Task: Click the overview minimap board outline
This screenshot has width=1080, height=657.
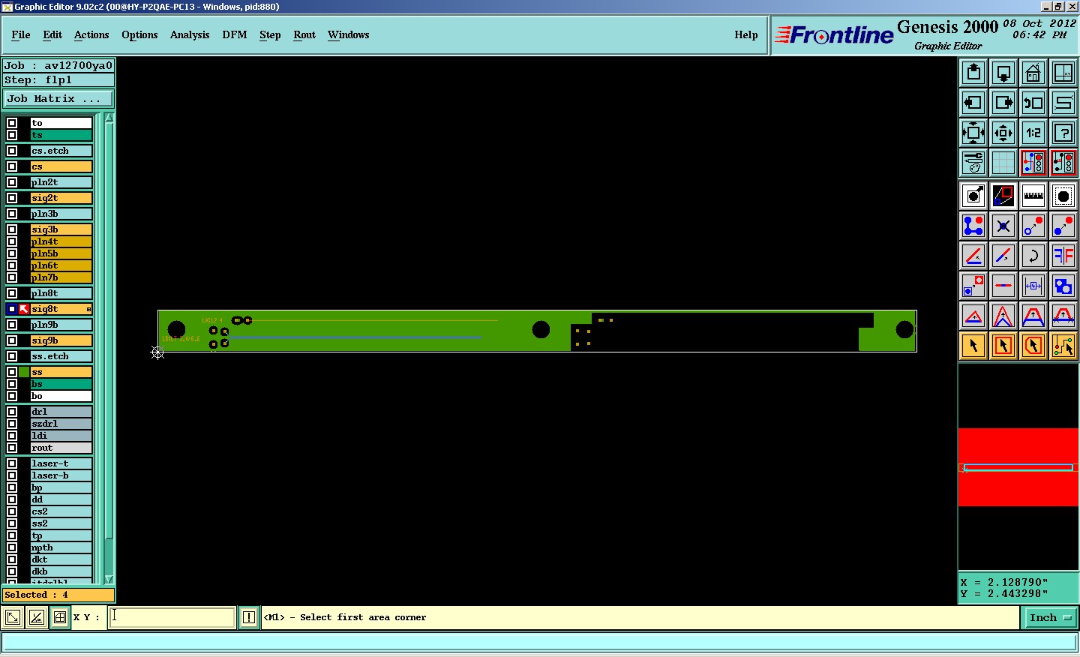Action: (x=1018, y=467)
